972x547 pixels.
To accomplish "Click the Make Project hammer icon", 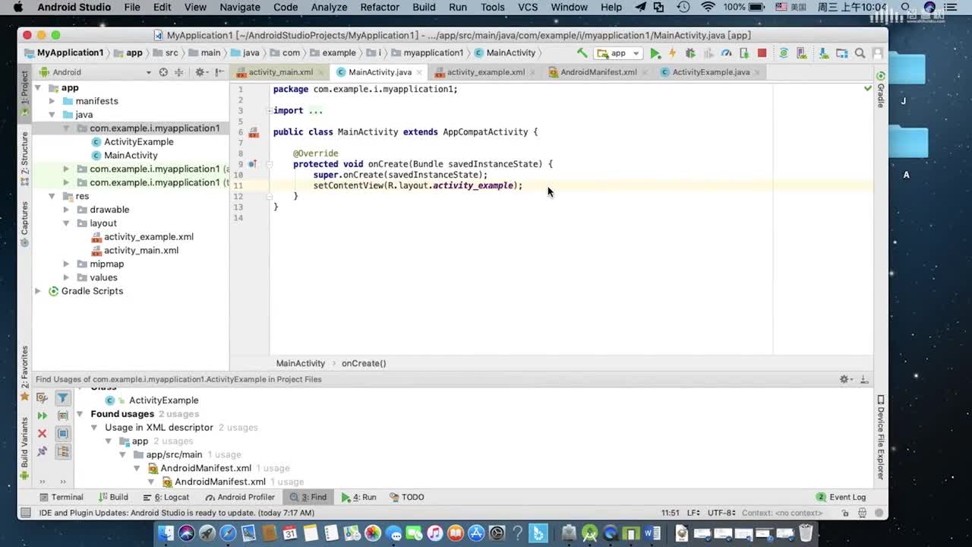I will point(582,53).
